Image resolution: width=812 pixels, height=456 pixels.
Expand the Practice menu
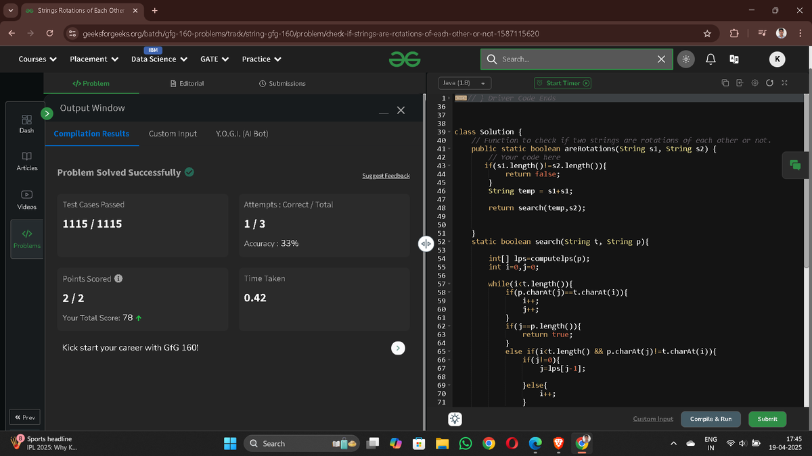[x=262, y=59]
